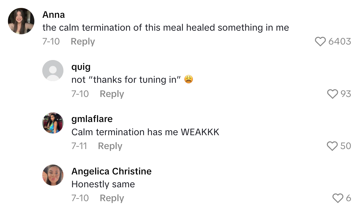This screenshot has width=364, height=215.
Task: Like Angelica Christine's reply via heart icon
Action: [x=338, y=198]
